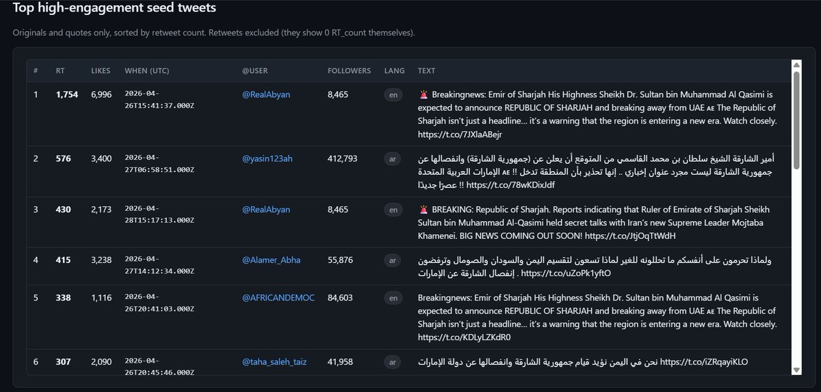Open @RealAbyan profile in row 1
The width and height of the screenshot is (821, 392).
tap(266, 94)
